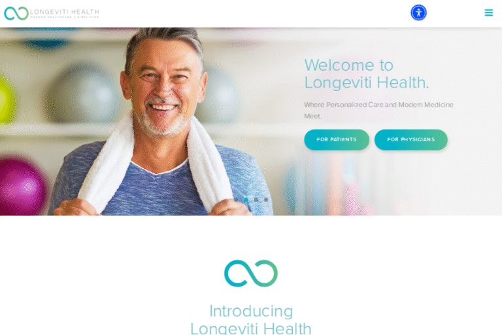The image size is (502, 335).
Task: Go to the first carousel slide dot
Action: pos(236,200)
